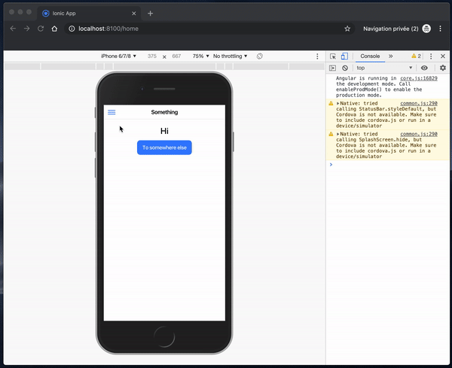452x368 pixels.
Task: Open the core.js:16829 source link
Action: click(418, 78)
